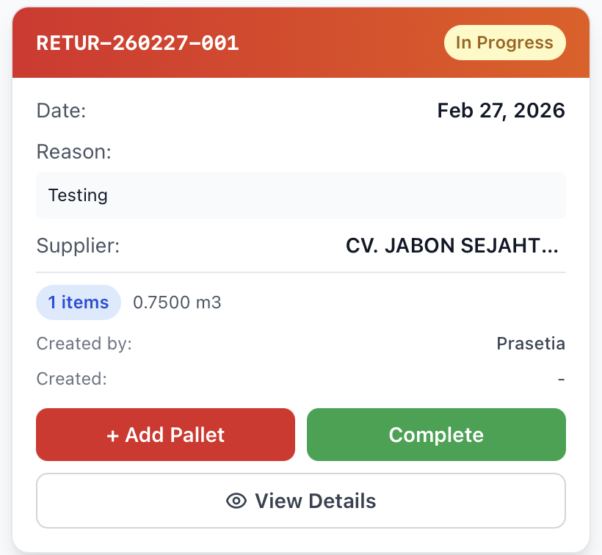Click the Testing reason text box

tap(301, 195)
